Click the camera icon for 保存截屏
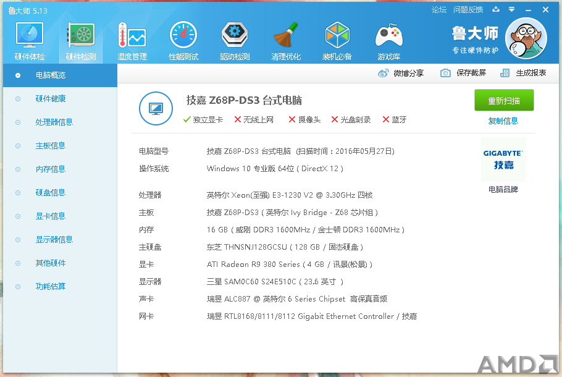562x377 pixels. point(445,73)
